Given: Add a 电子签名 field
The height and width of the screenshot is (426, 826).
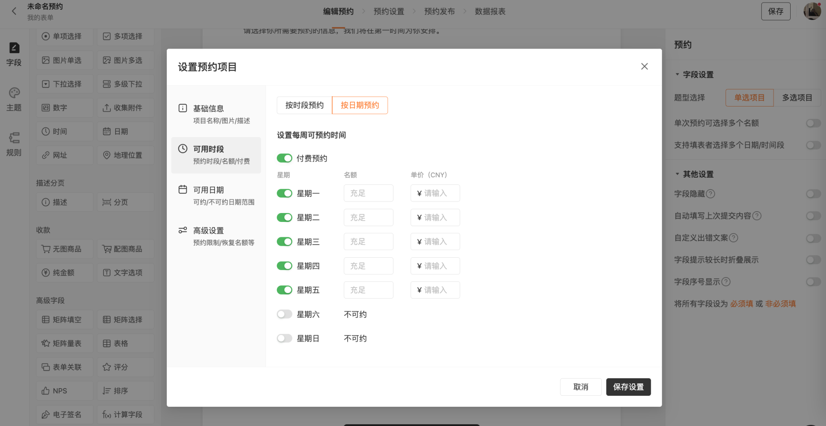Looking at the screenshot, I should pos(65,414).
